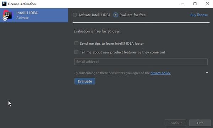This screenshot has width=213, height=128.
Task: Click into the Email address field
Action: pos(141,62)
